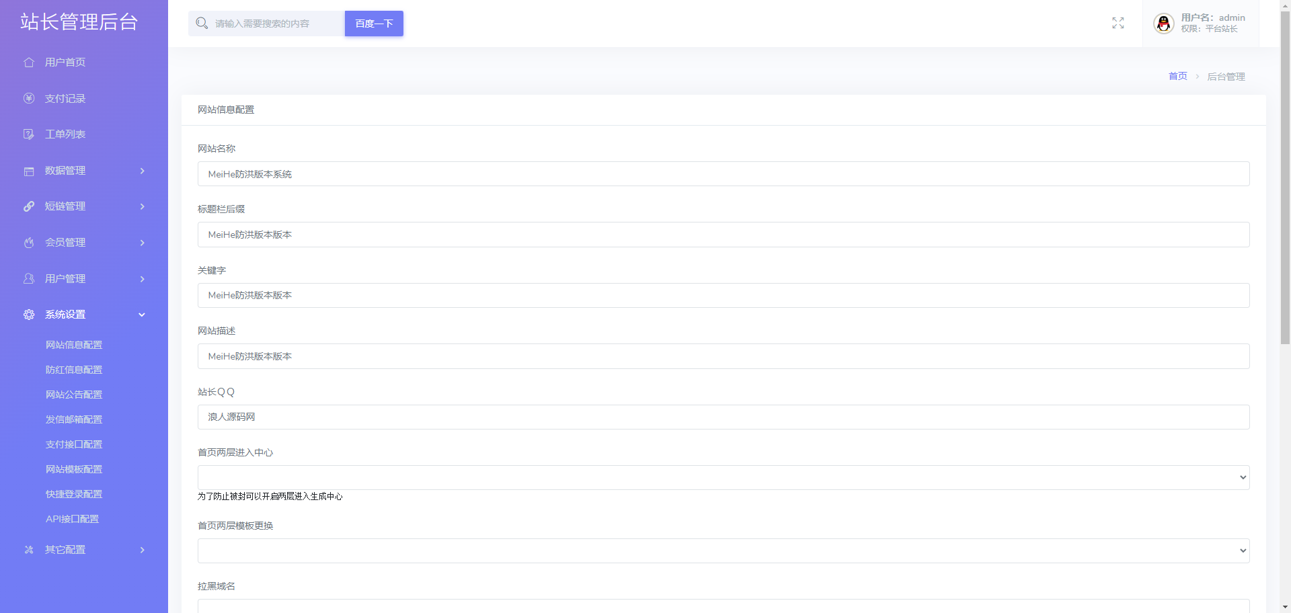Click the 拉黑域名 input field
The width and height of the screenshot is (1291, 613).
pos(723,606)
